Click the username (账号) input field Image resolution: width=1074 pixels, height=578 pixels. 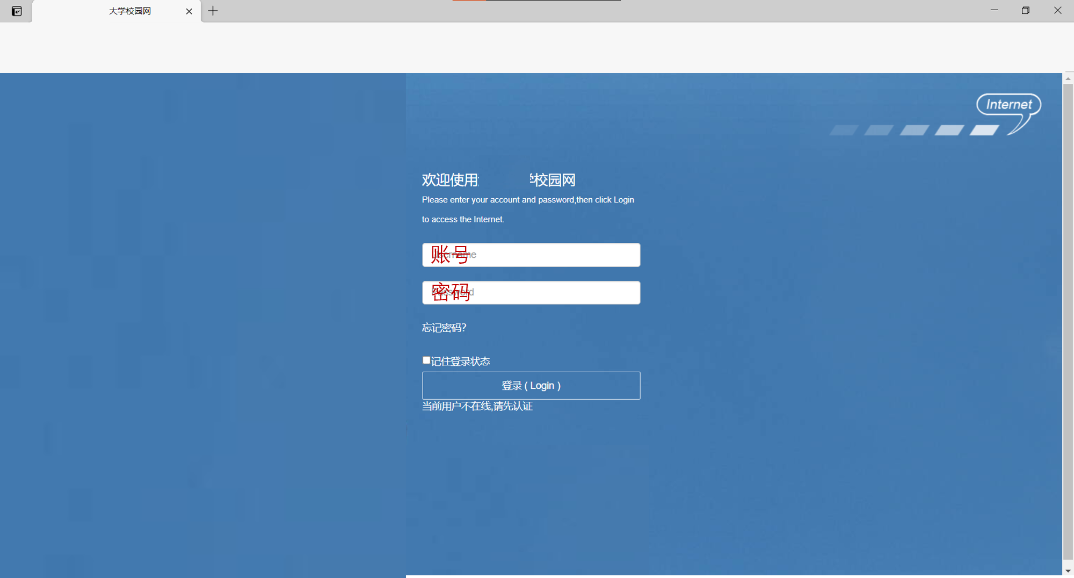pyautogui.click(x=531, y=255)
